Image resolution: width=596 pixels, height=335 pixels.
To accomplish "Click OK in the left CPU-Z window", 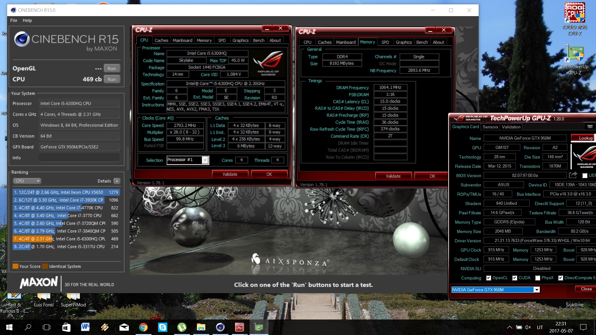I will tap(269, 174).
